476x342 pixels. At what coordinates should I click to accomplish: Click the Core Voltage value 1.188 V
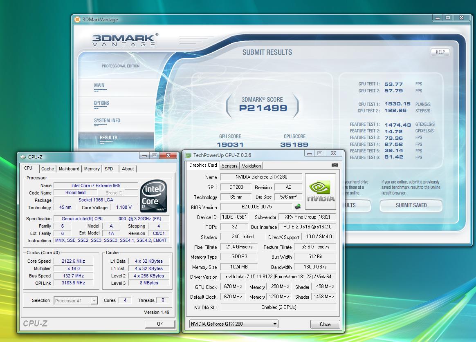124,208
